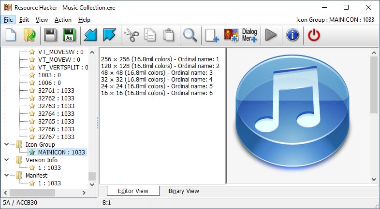
Task: Click the green Save As floppy icon
Action: pos(69,35)
